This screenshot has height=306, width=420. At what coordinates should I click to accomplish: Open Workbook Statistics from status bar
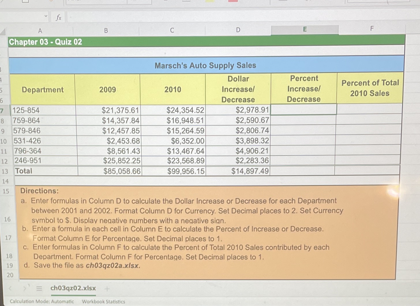click(x=104, y=301)
